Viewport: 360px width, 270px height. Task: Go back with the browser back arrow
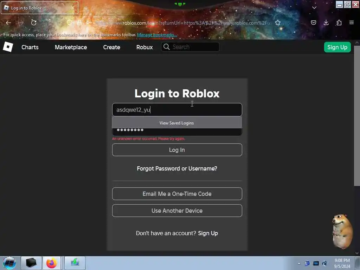tap(8, 23)
